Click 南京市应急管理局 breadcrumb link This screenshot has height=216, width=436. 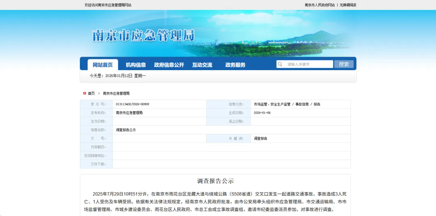point(116,93)
